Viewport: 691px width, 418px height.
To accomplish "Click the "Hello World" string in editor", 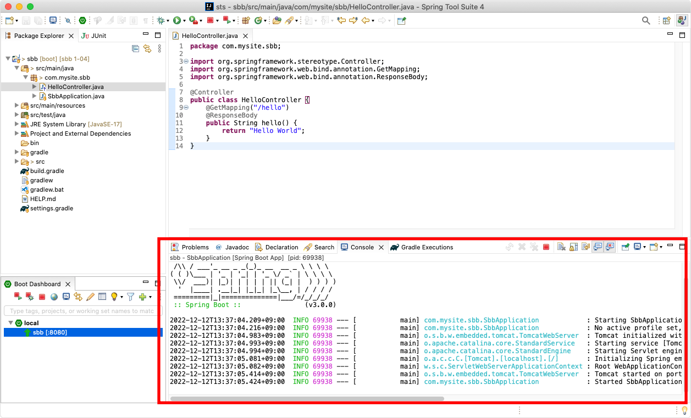I will click(x=275, y=131).
